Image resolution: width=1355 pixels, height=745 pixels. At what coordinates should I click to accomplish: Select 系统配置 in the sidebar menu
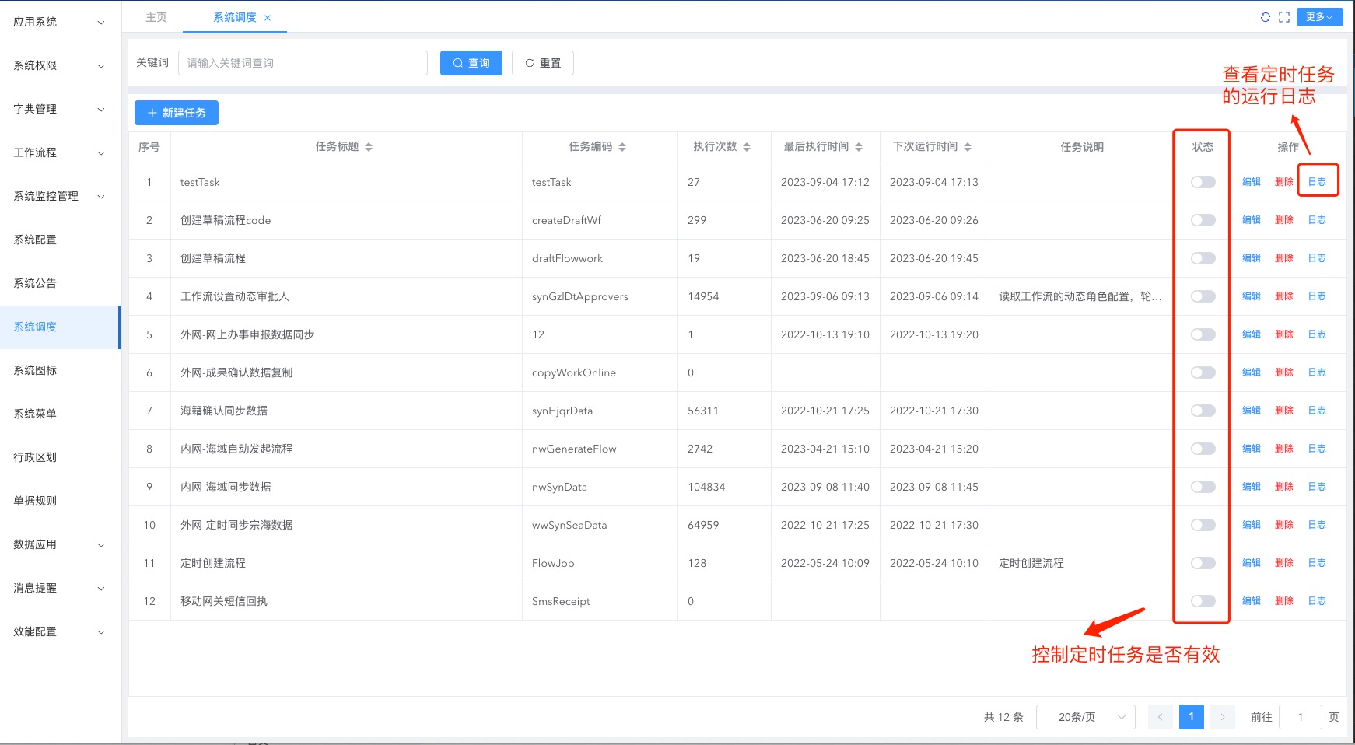(35, 240)
